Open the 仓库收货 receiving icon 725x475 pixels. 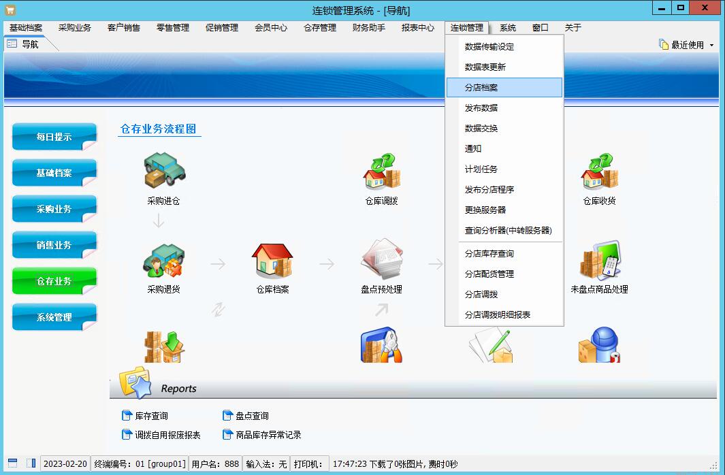click(x=600, y=171)
